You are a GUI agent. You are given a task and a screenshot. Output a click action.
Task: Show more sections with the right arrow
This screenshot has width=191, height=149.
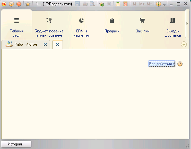187,24
